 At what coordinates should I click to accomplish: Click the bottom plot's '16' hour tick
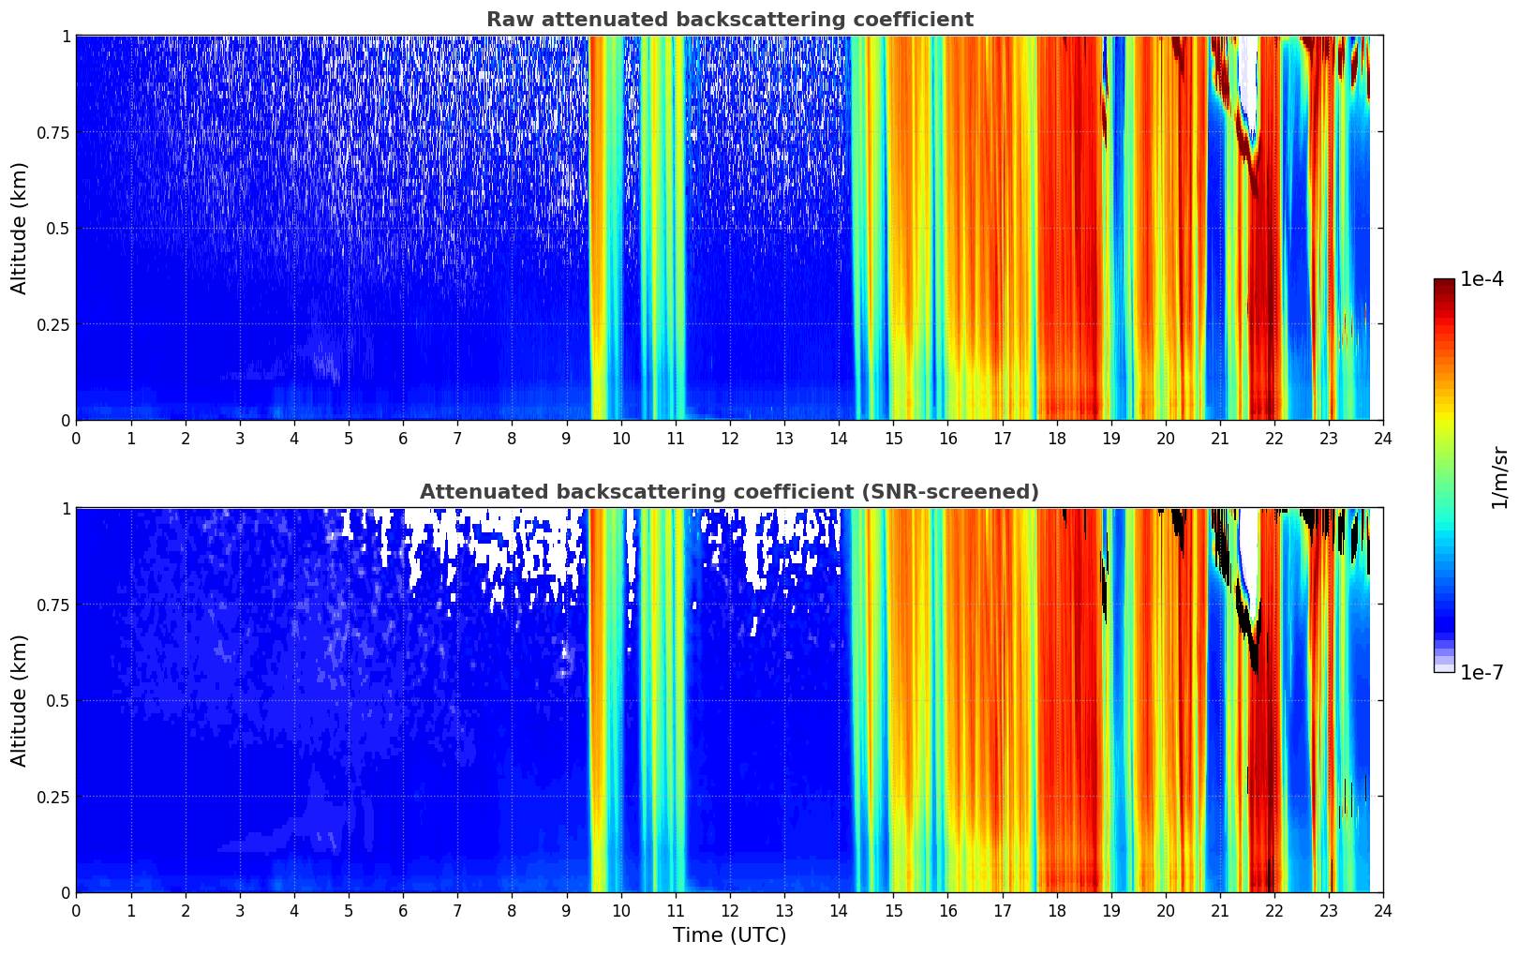coord(947,910)
